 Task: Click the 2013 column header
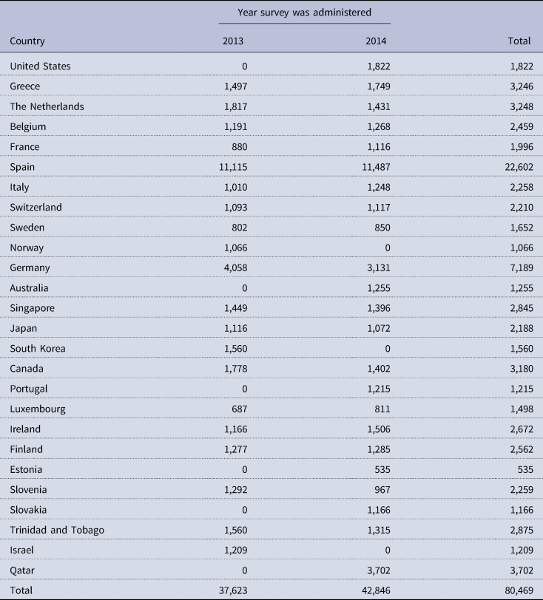point(233,41)
